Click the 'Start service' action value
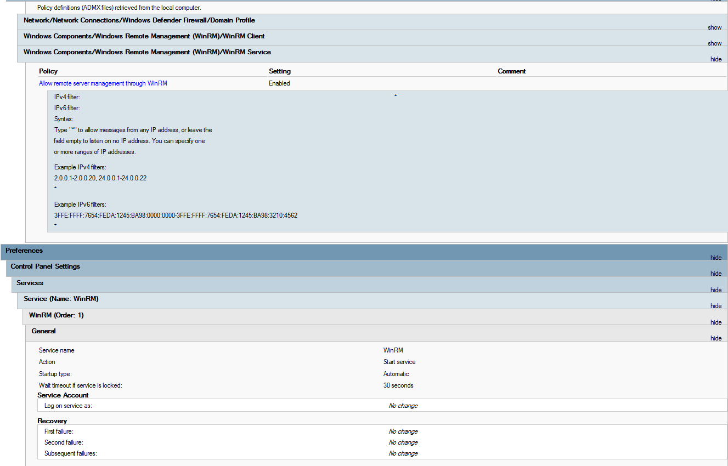The width and height of the screenshot is (728, 466). 399,362
